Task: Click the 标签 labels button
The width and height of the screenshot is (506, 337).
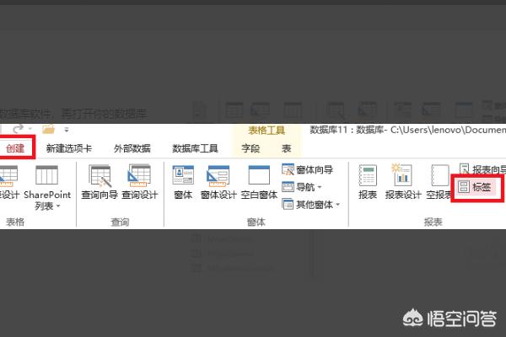Action: coord(476,187)
